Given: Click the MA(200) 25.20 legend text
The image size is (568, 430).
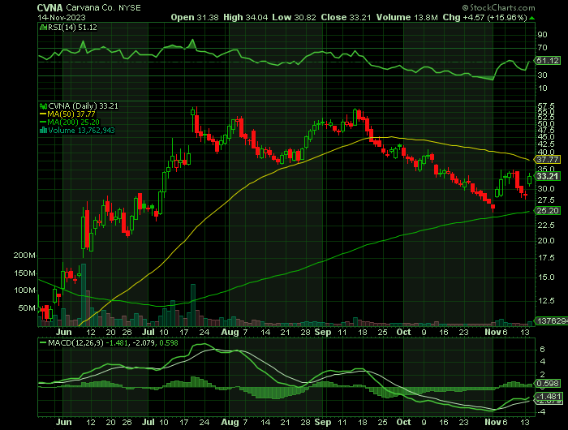Looking at the screenshot, I should tap(73, 123).
